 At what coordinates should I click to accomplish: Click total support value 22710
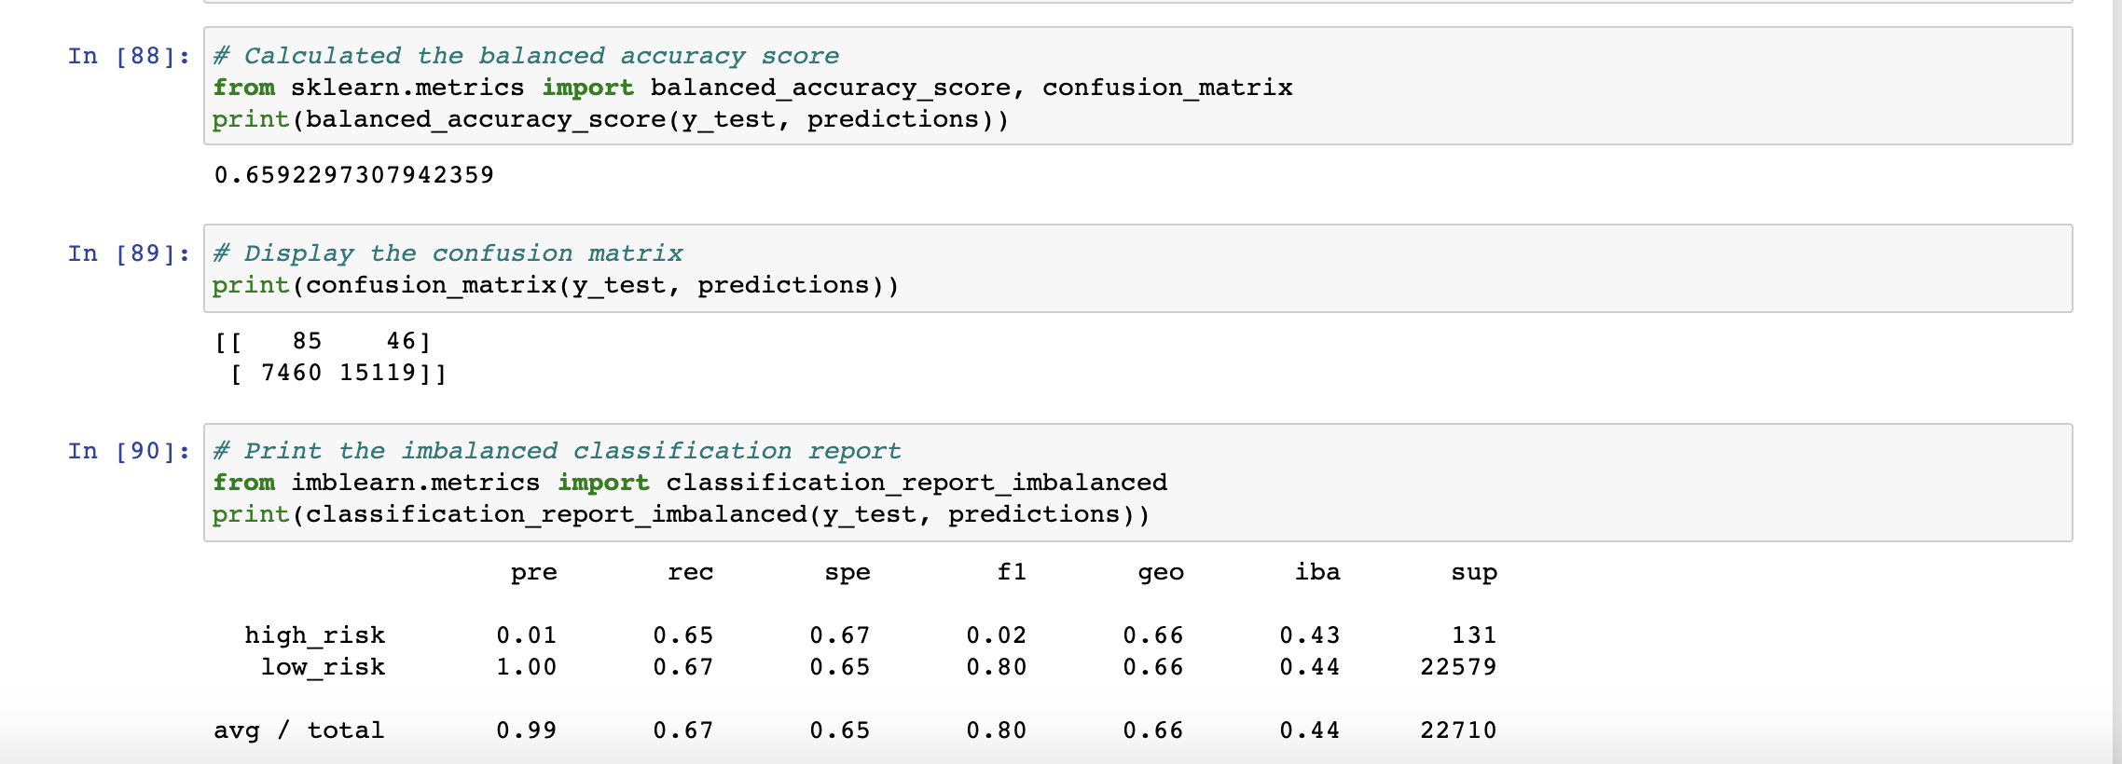[1458, 730]
